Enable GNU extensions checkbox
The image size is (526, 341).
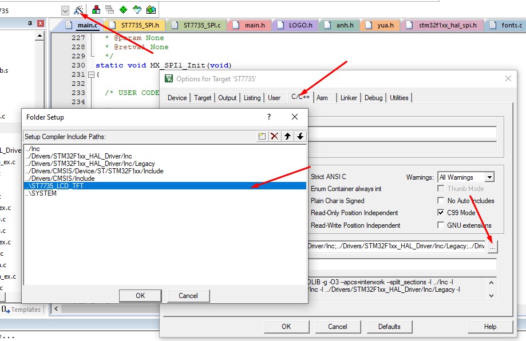tap(441, 225)
